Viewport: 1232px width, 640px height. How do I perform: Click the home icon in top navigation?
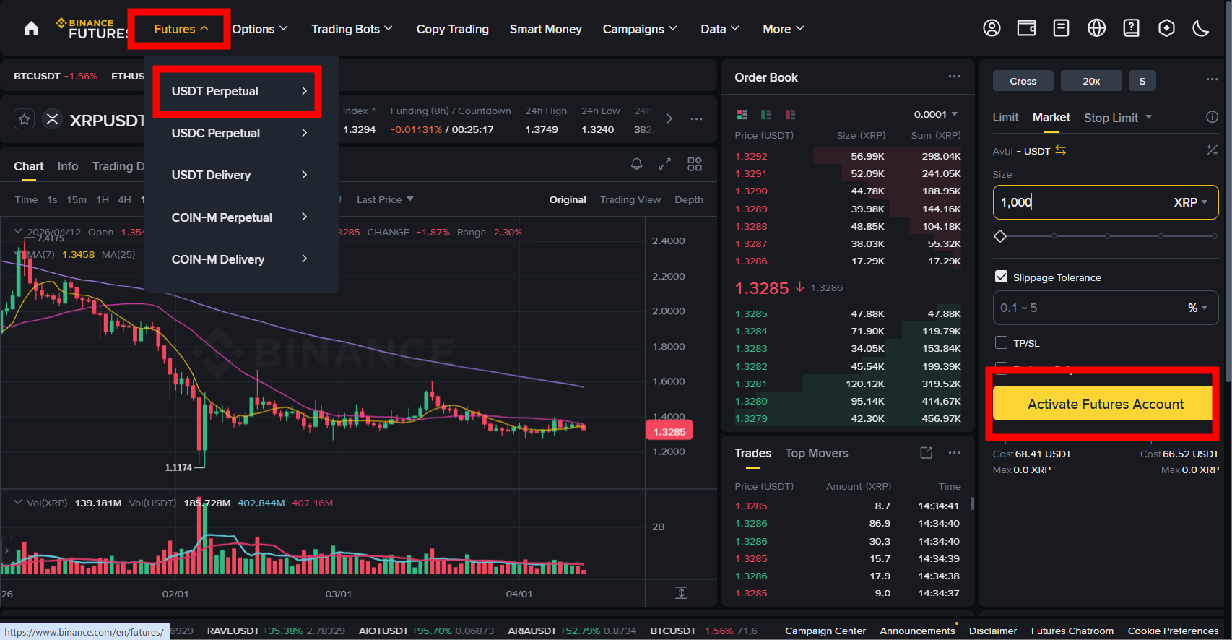coord(31,29)
